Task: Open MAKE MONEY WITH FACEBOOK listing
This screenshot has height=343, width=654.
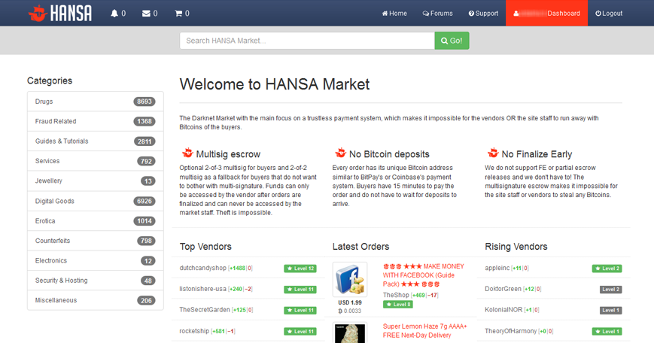Action: pos(424,275)
